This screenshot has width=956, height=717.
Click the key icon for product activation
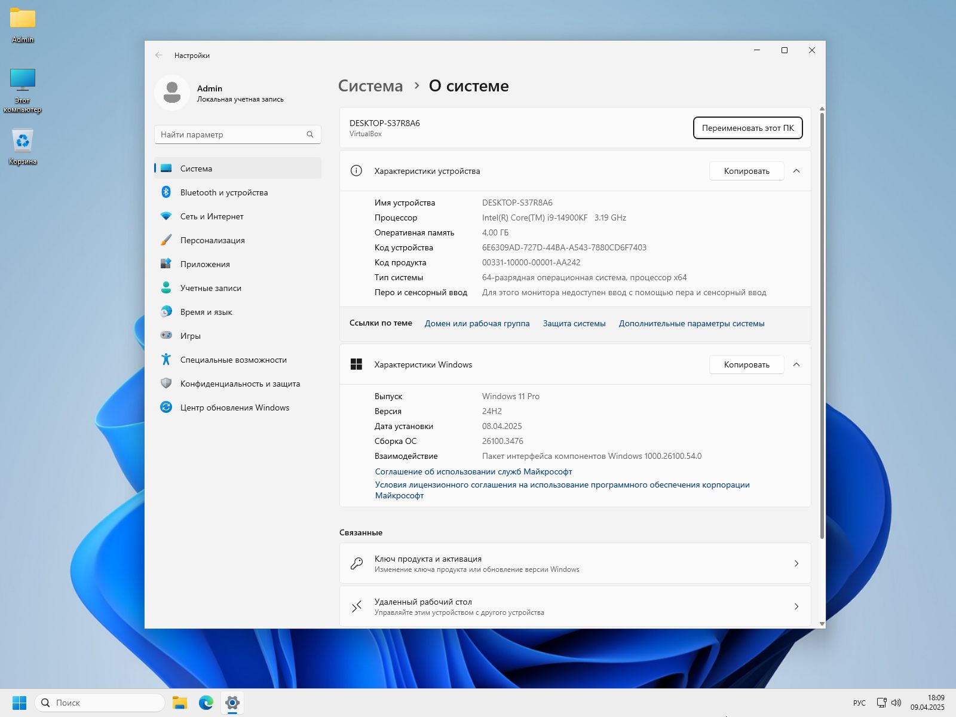click(x=357, y=563)
